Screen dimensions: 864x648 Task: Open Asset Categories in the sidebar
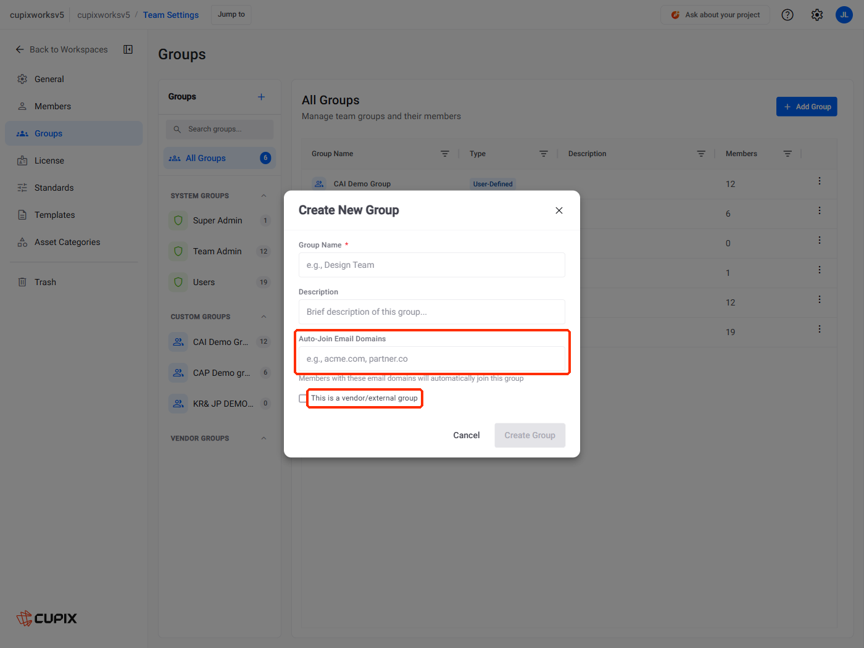click(x=74, y=242)
